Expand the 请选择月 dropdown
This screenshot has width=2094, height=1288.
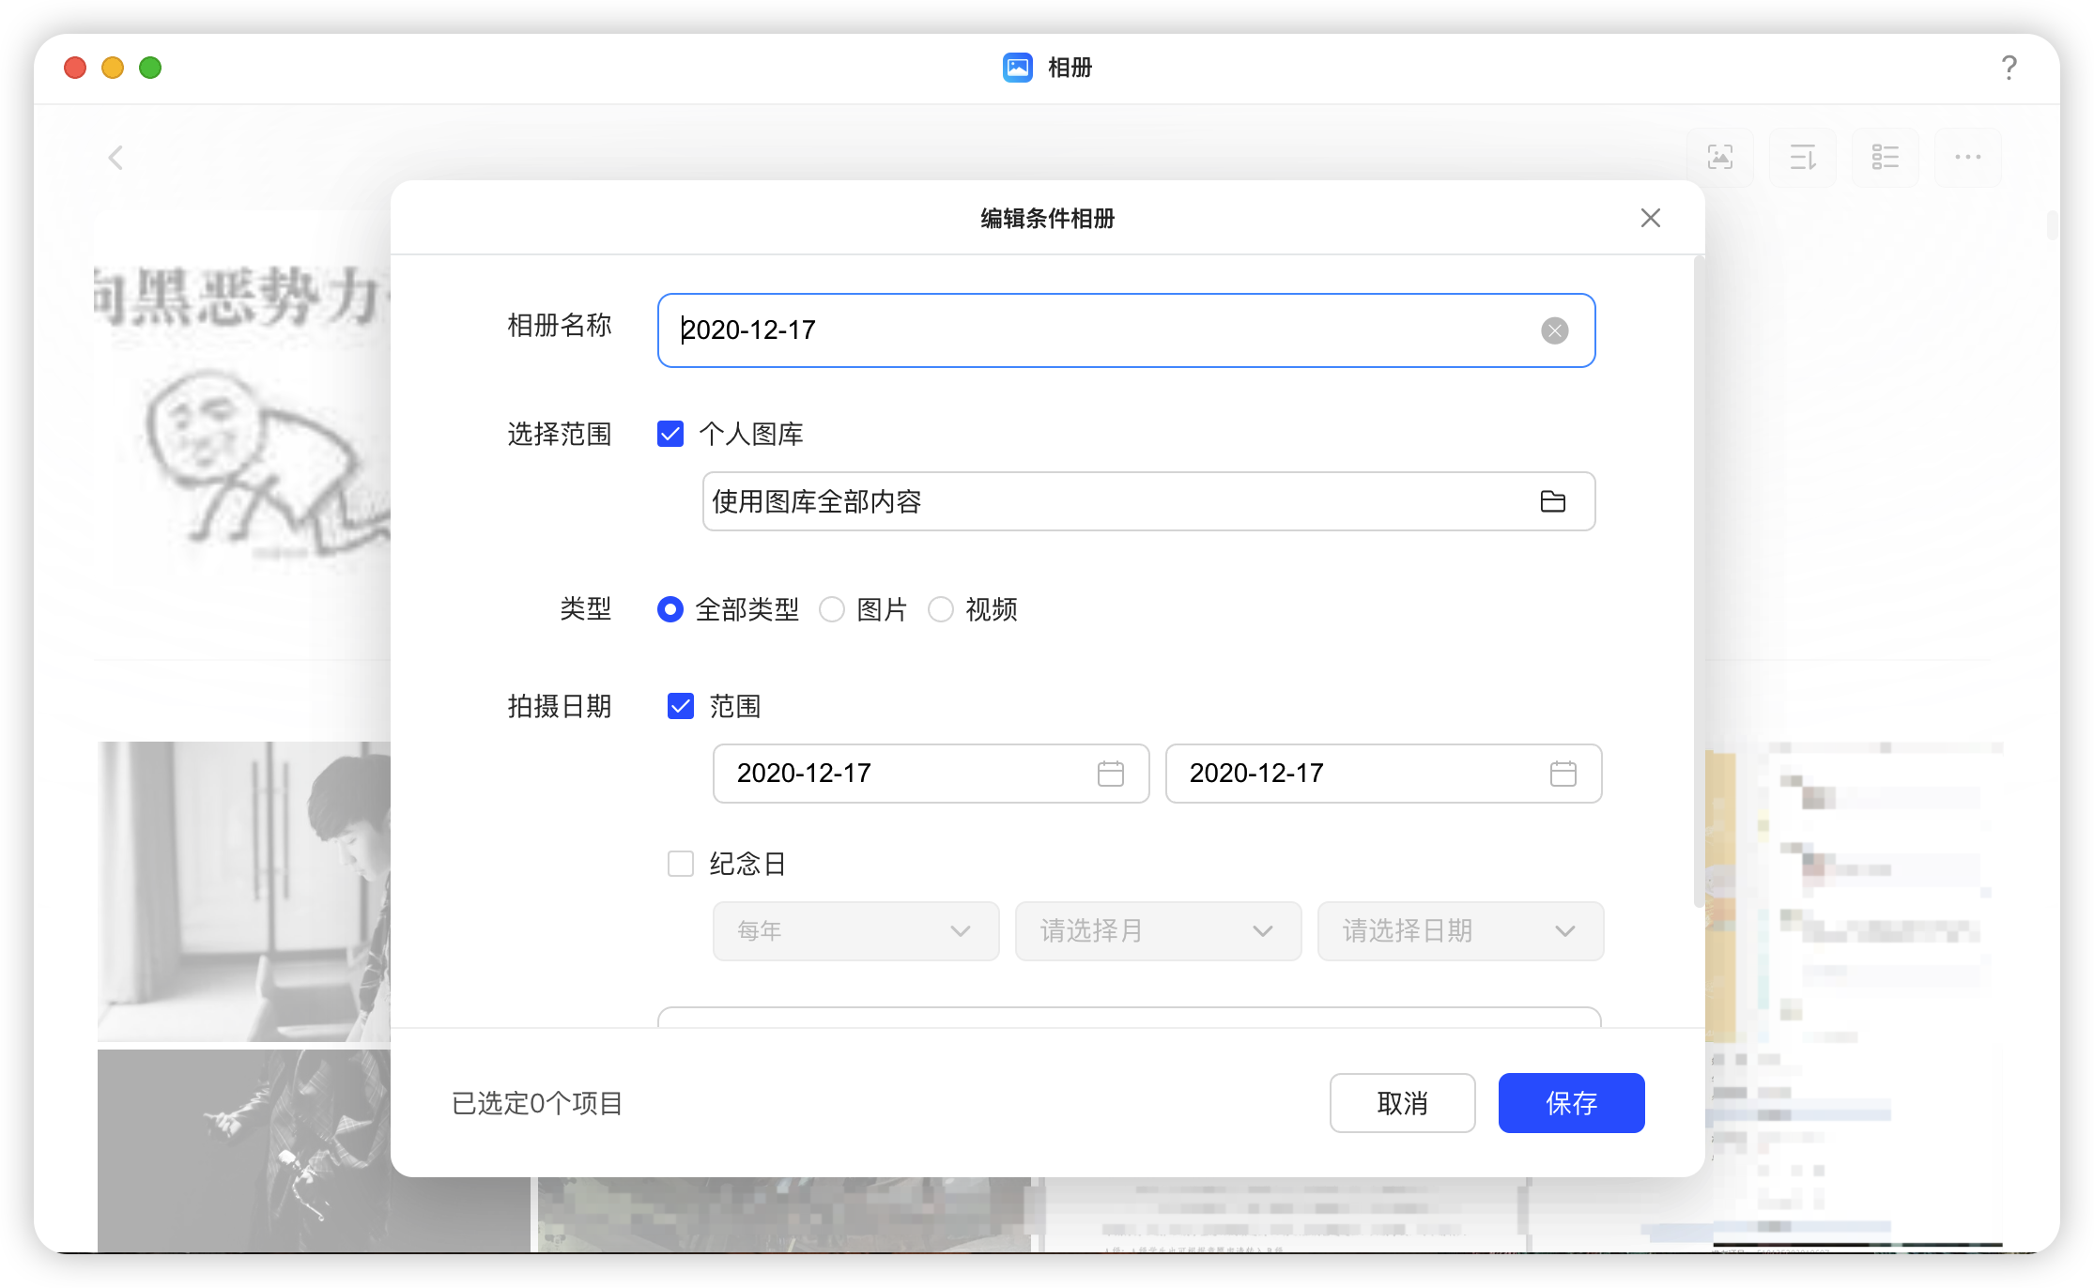click(x=1158, y=931)
